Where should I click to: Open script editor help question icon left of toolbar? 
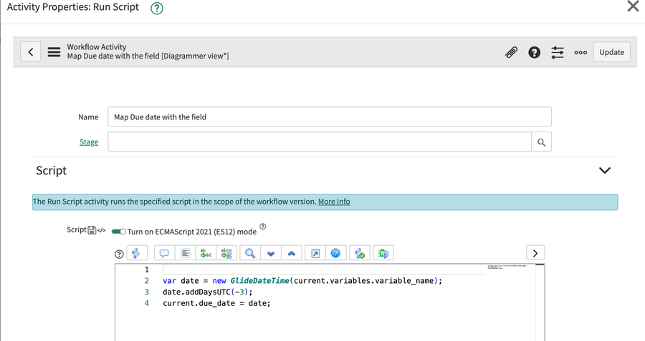119,254
